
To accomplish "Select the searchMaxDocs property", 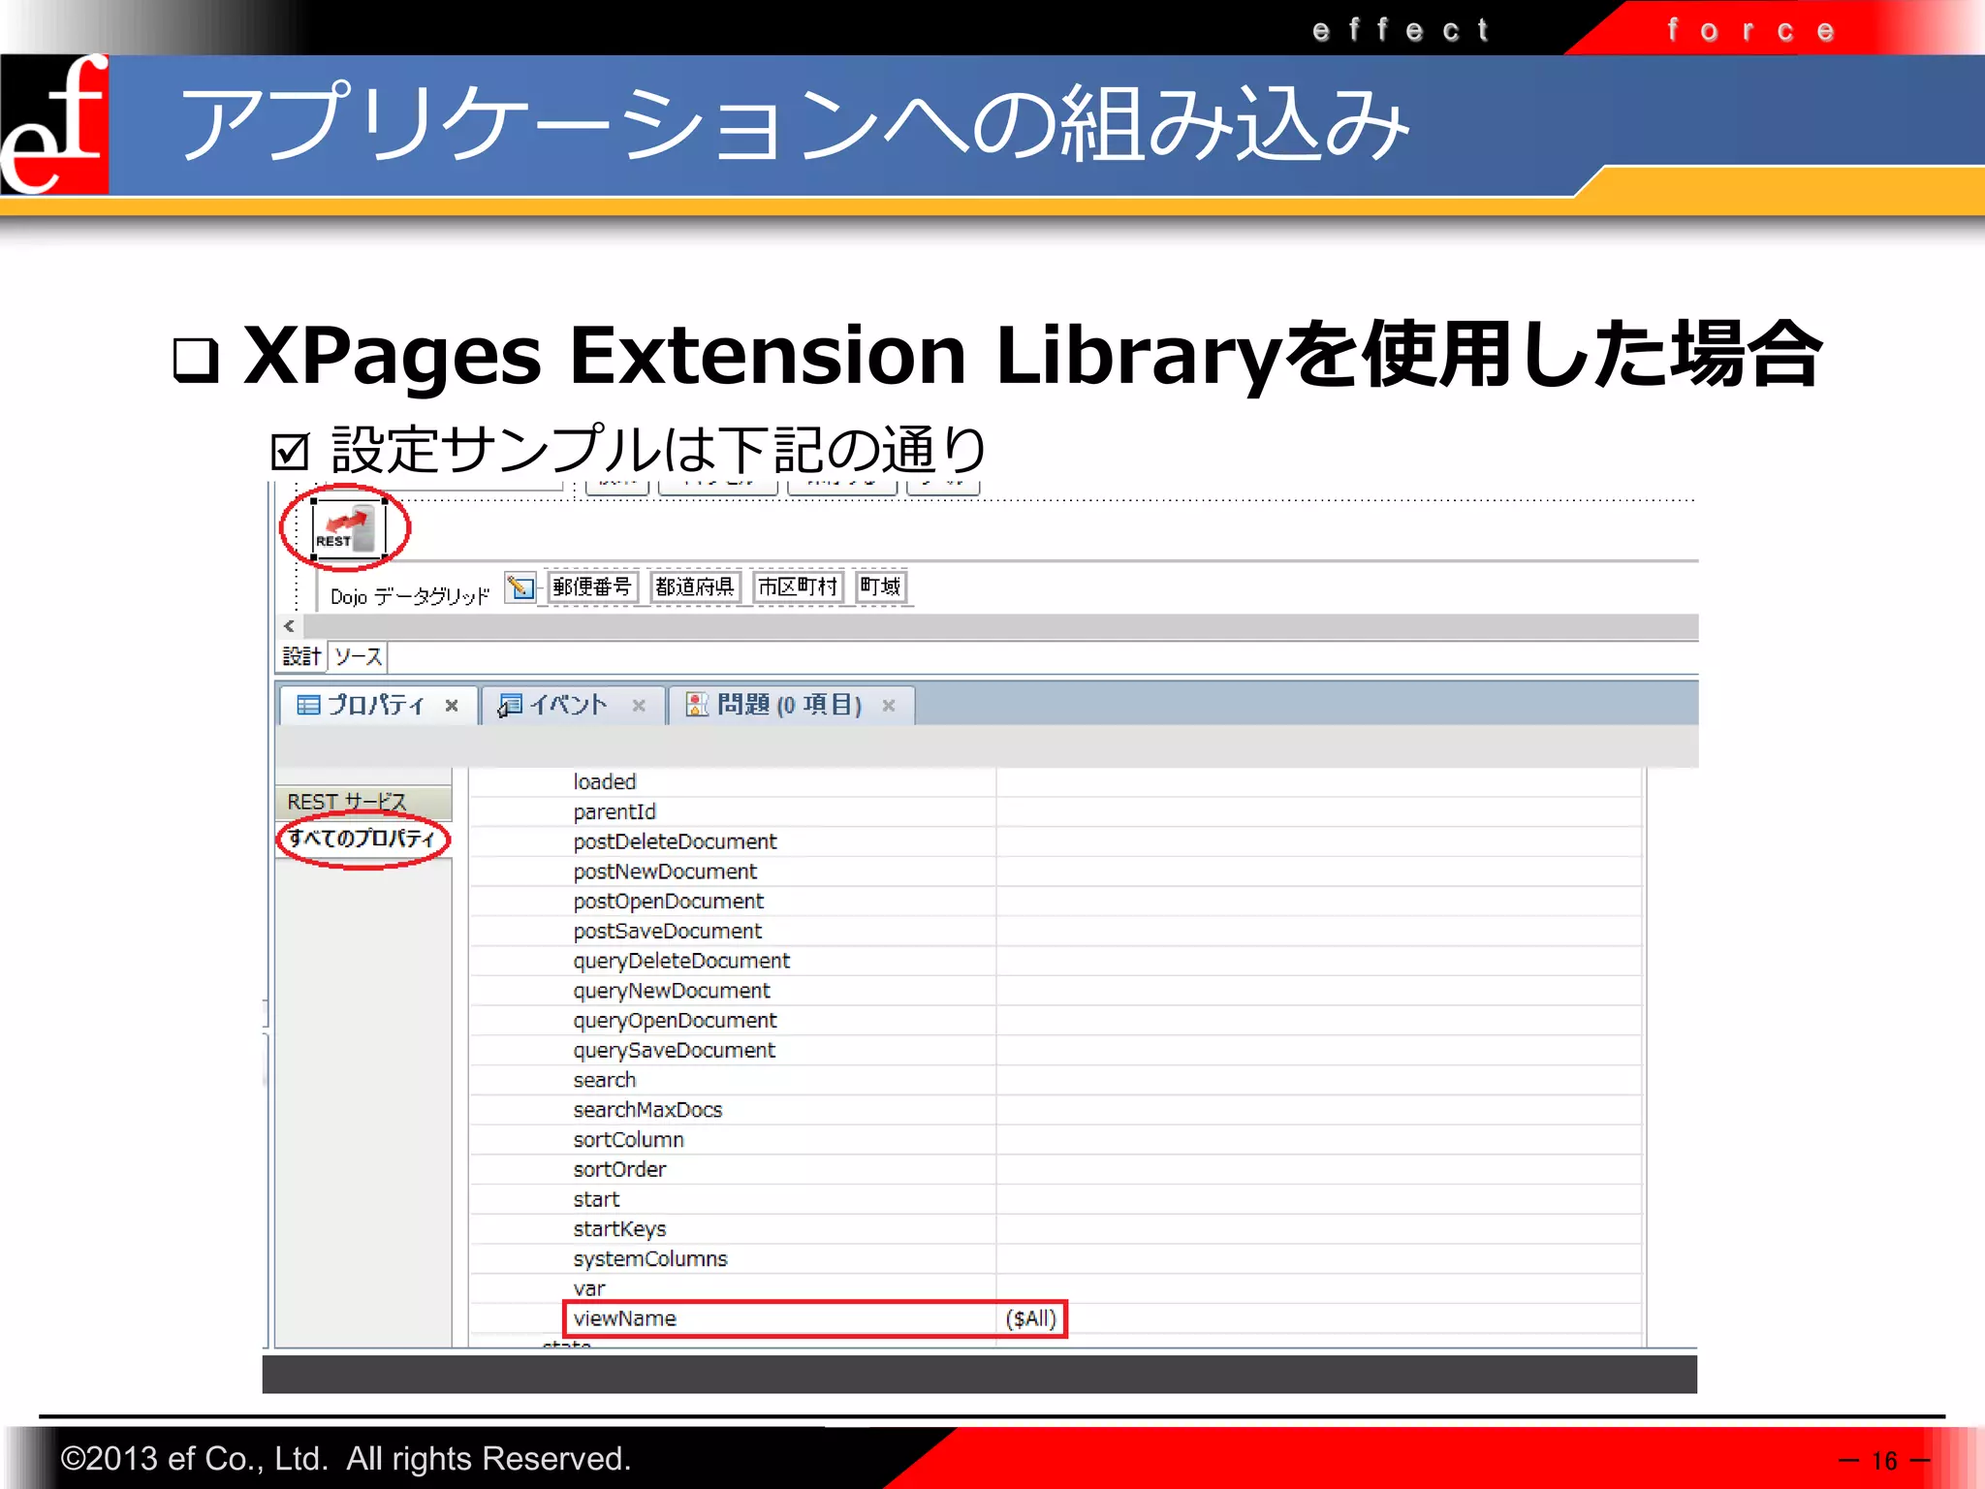I will click(x=647, y=1110).
